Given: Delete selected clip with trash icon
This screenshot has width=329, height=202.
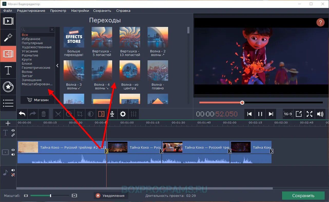Looking at the screenshot, I should (x=44, y=114).
